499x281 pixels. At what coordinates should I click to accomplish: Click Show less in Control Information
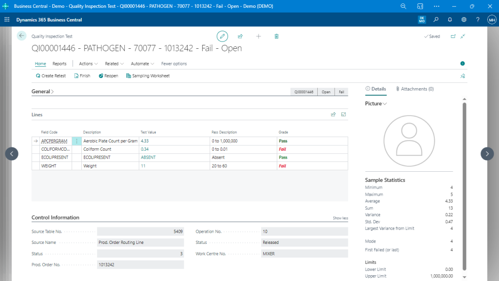coord(340,218)
